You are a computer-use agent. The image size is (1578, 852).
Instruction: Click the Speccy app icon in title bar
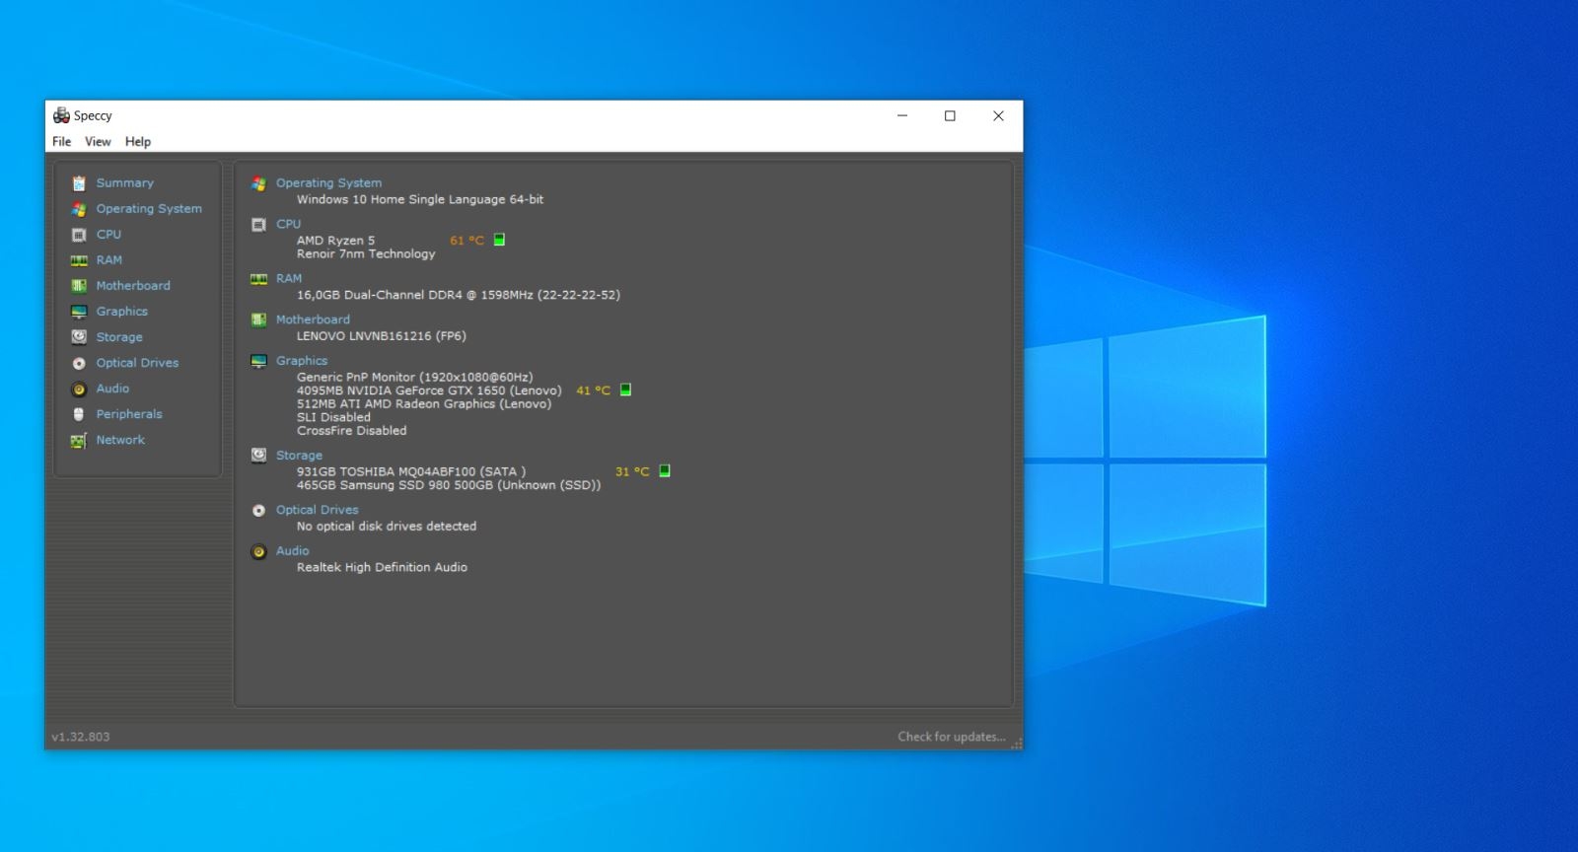[61, 115]
